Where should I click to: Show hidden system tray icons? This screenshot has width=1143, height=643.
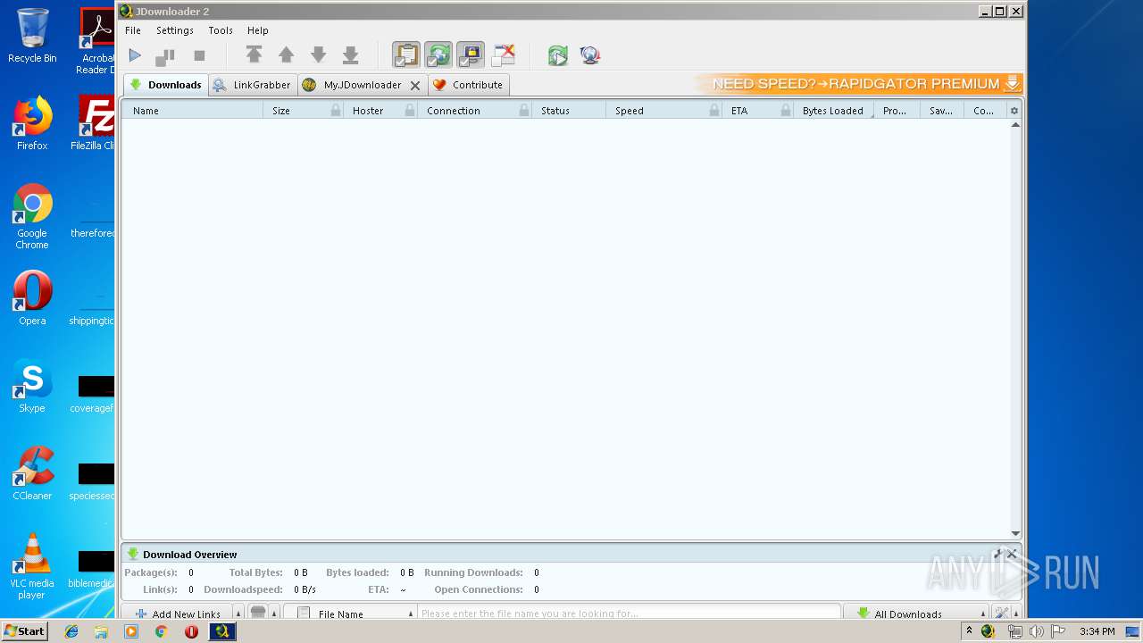969,630
